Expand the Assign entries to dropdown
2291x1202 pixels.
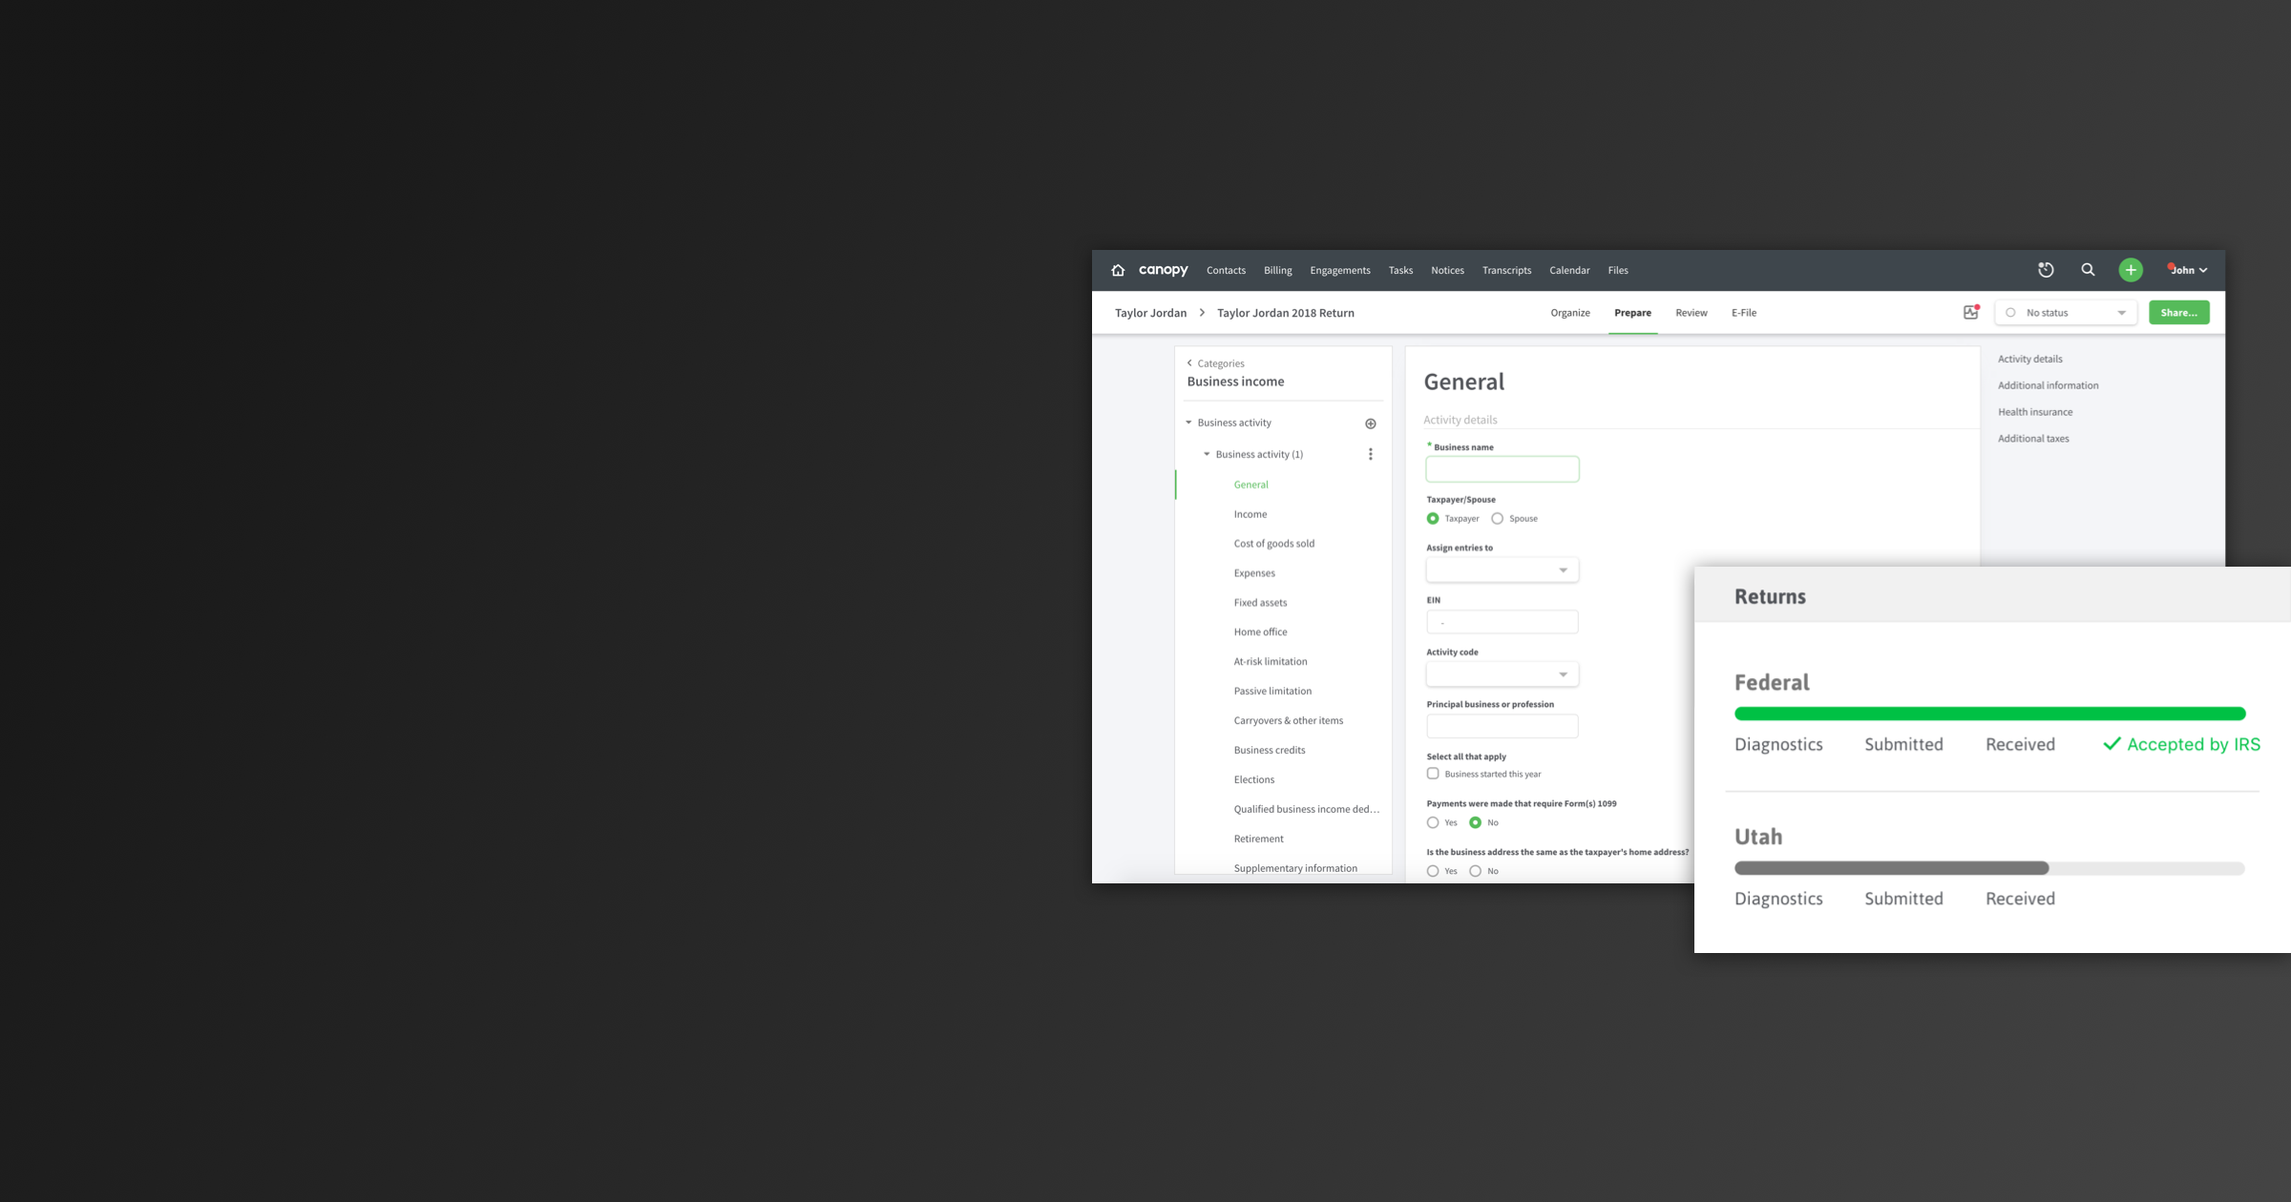tap(1503, 570)
